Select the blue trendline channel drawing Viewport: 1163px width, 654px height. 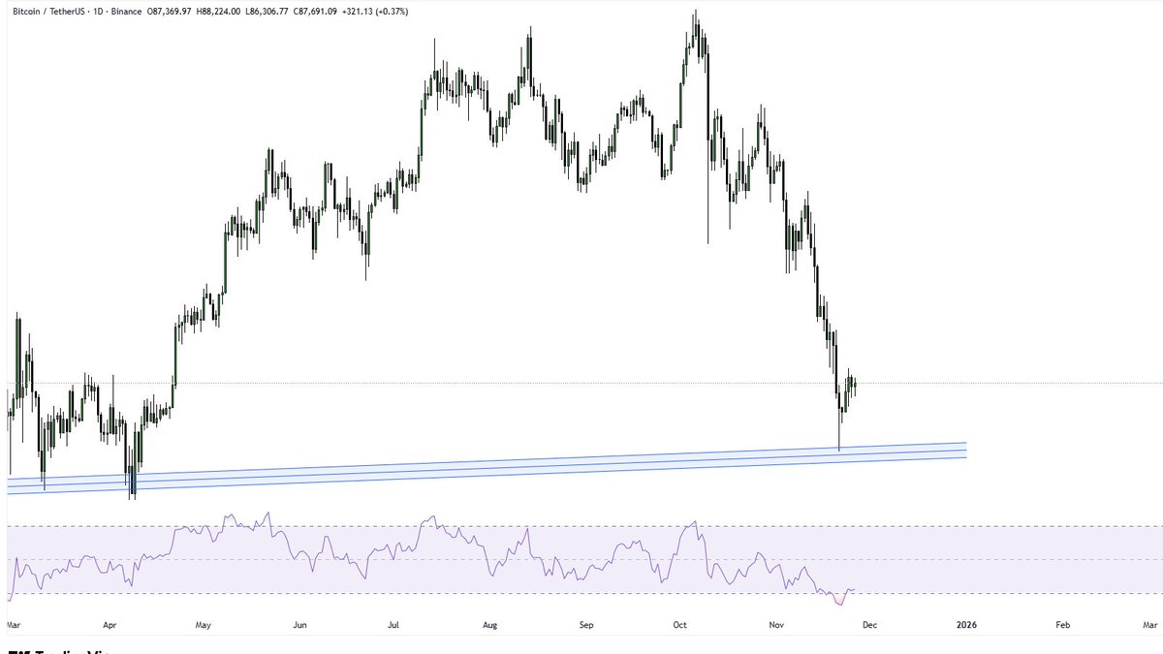coord(487,468)
